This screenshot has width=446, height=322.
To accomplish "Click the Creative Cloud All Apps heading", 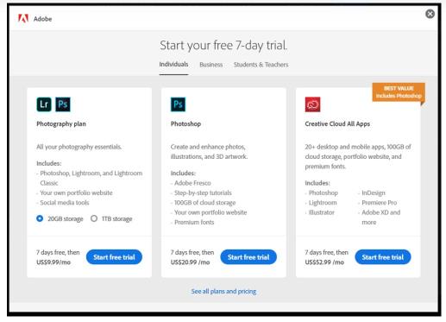I will 337,124.
